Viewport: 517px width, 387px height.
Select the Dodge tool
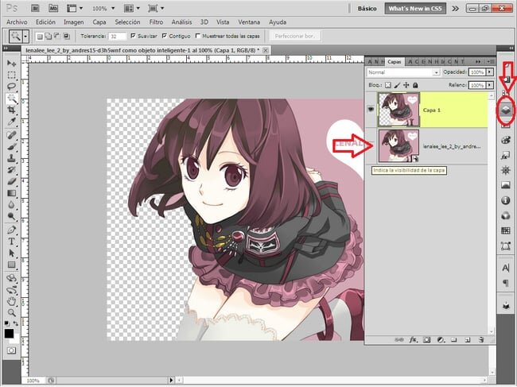pyautogui.click(x=12, y=216)
